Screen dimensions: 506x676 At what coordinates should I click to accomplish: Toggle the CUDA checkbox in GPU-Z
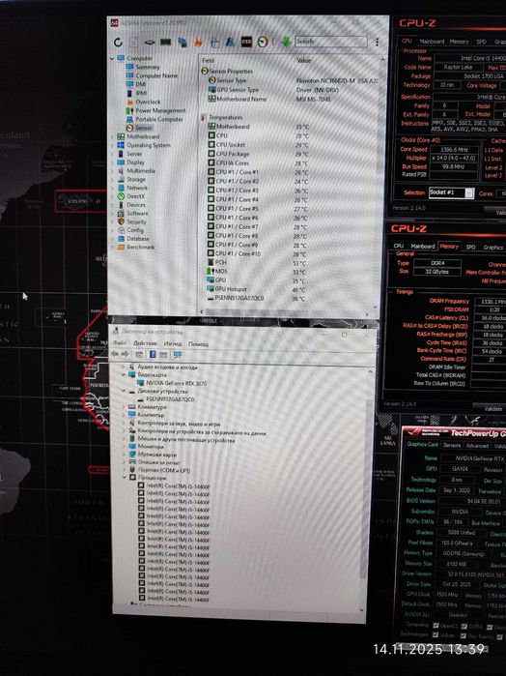tap(464, 626)
